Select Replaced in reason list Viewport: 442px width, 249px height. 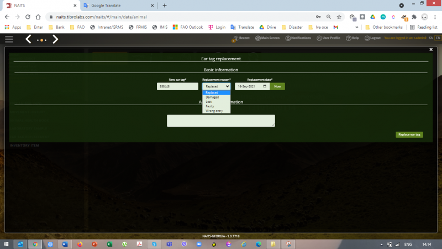click(216, 92)
